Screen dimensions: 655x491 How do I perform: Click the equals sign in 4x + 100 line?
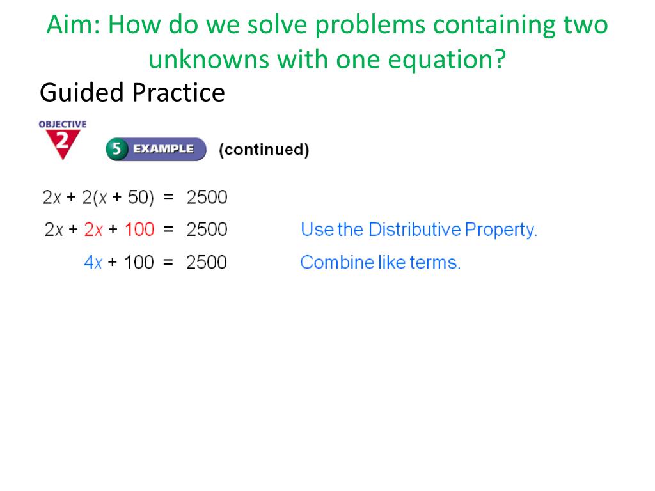[x=168, y=263]
